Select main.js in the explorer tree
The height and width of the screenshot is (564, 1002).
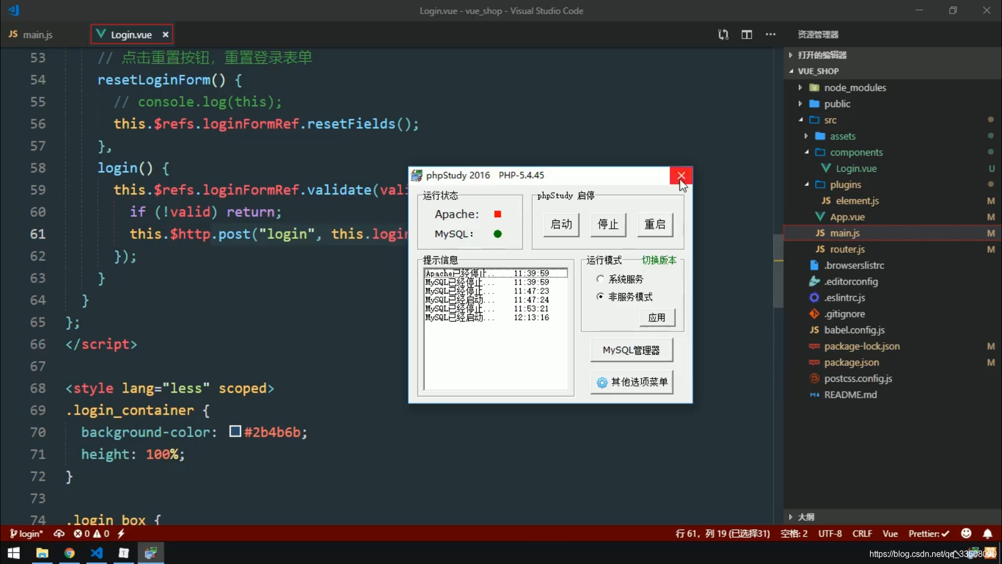892,233
